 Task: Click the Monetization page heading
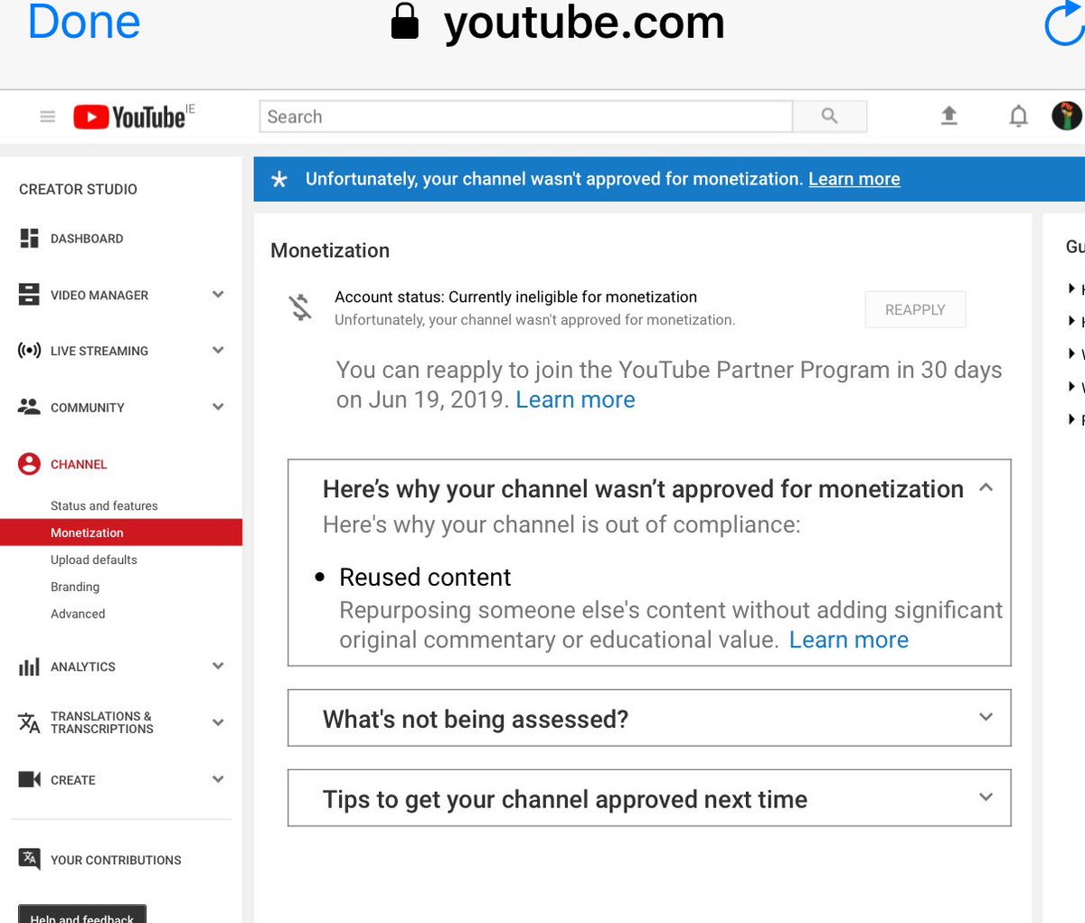[x=330, y=250]
